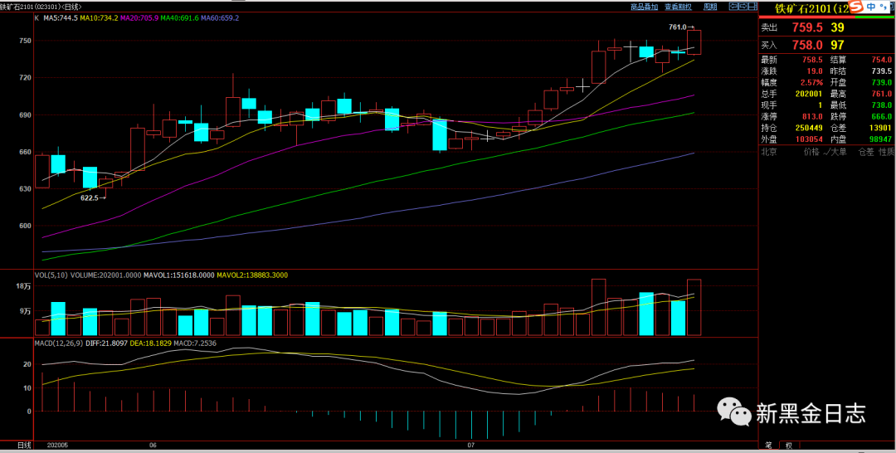Click the 持仓 open interest 250449
Viewport: 896px width, 453px height.
[x=808, y=128]
